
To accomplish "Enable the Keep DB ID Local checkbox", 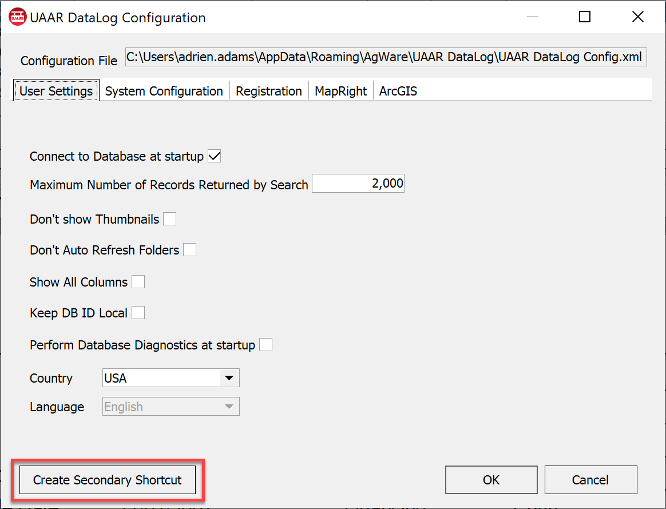I will (x=138, y=313).
